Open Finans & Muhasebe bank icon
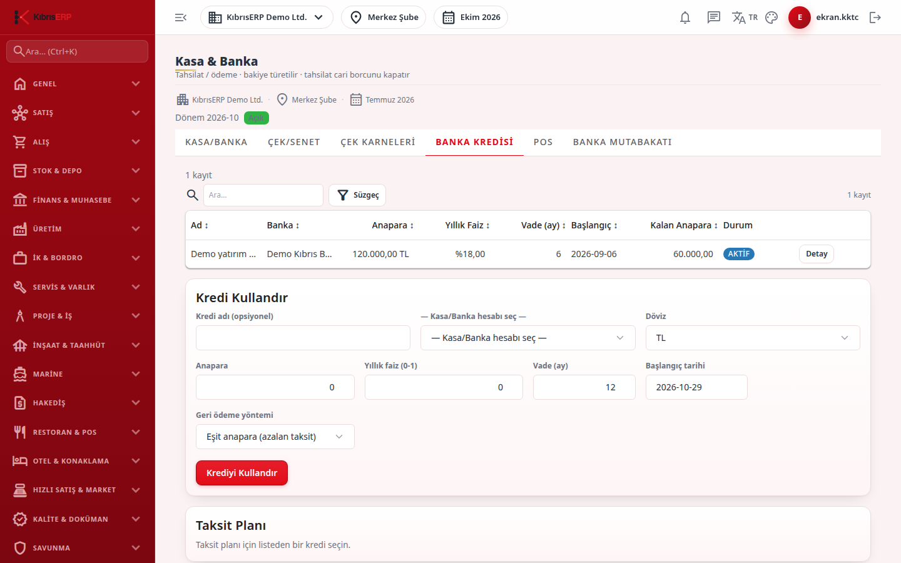The height and width of the screenshot is (563, 901). click(20, 200)
